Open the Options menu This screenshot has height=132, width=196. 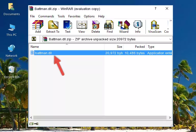(89, 16)
